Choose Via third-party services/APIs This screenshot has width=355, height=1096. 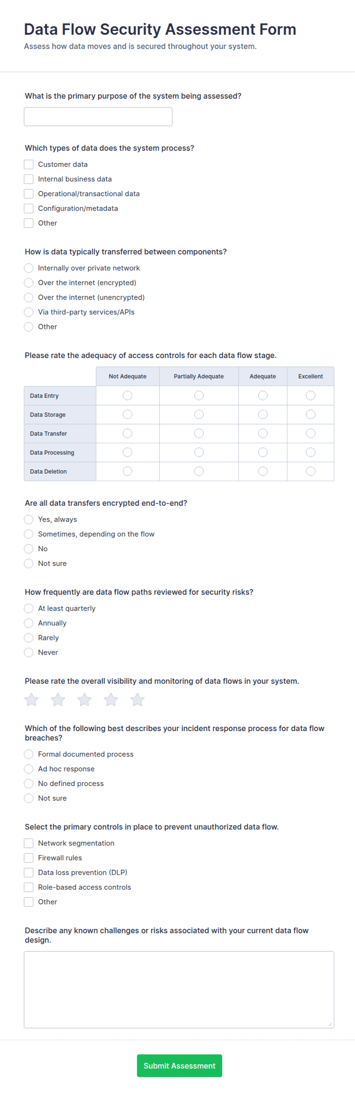29,312
